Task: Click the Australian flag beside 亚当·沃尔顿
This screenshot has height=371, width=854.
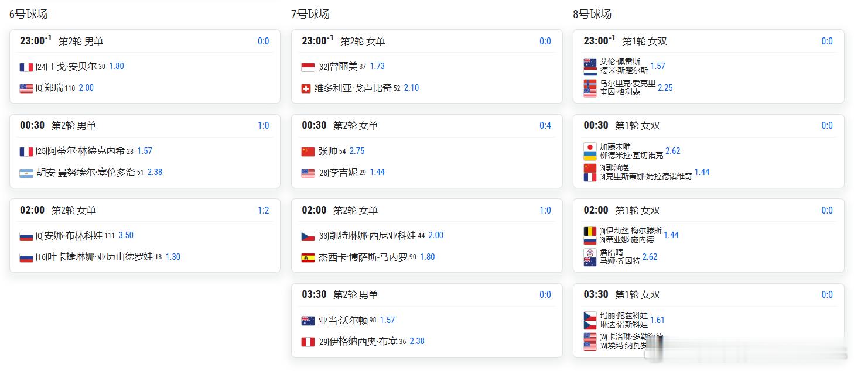Action: tap(308, 321)
